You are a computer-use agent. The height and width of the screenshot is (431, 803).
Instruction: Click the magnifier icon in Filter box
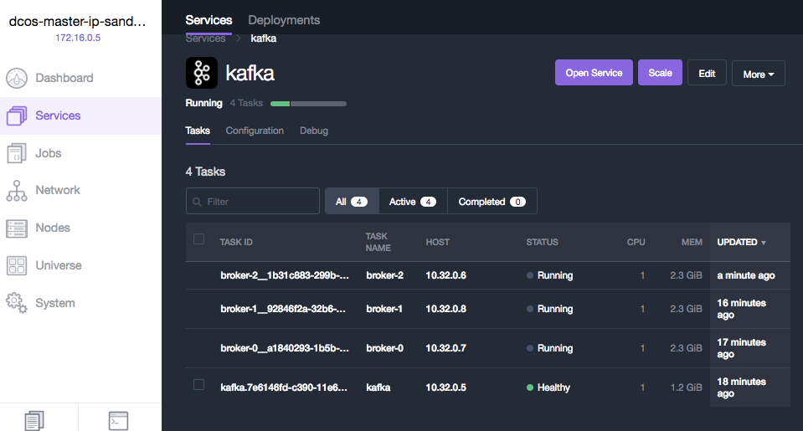pyautogui.click(x=197, y=202)
